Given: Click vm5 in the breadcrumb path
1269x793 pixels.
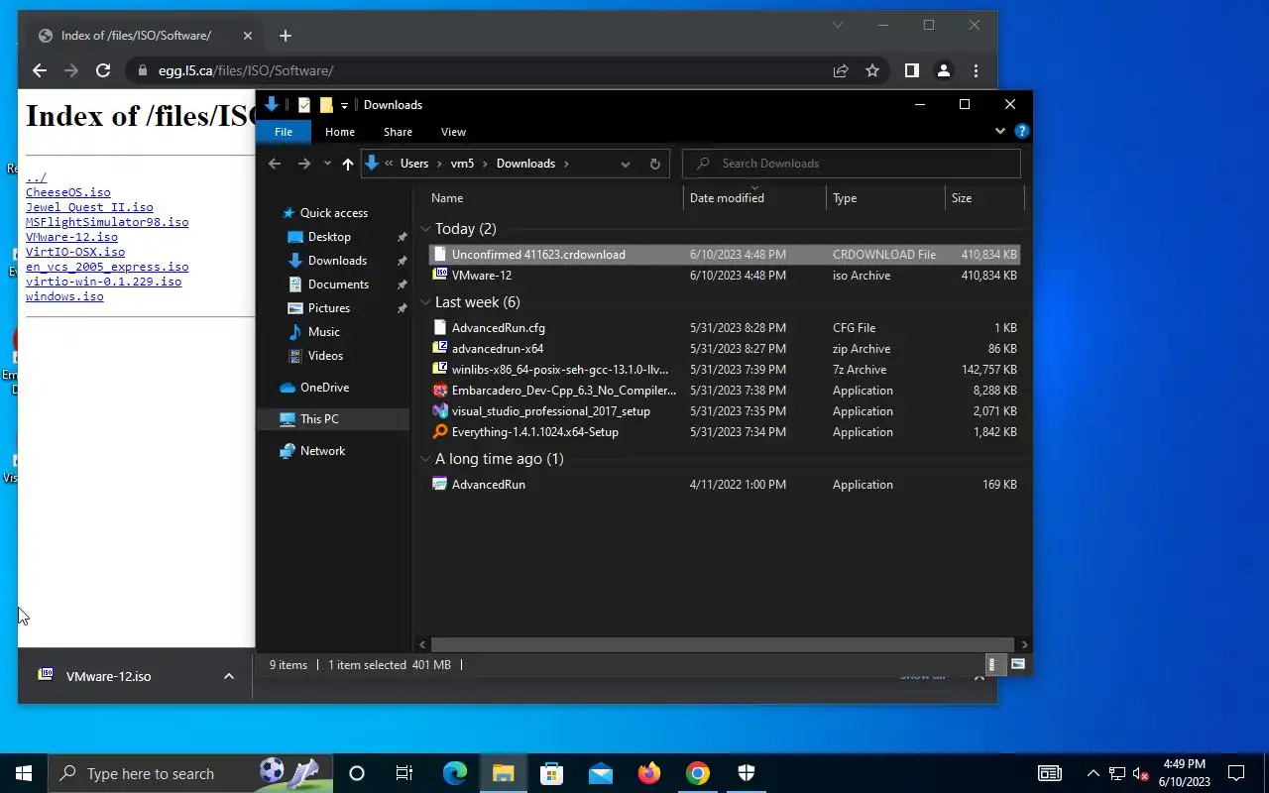Looking at the screenshot, I should pos(462,164).
